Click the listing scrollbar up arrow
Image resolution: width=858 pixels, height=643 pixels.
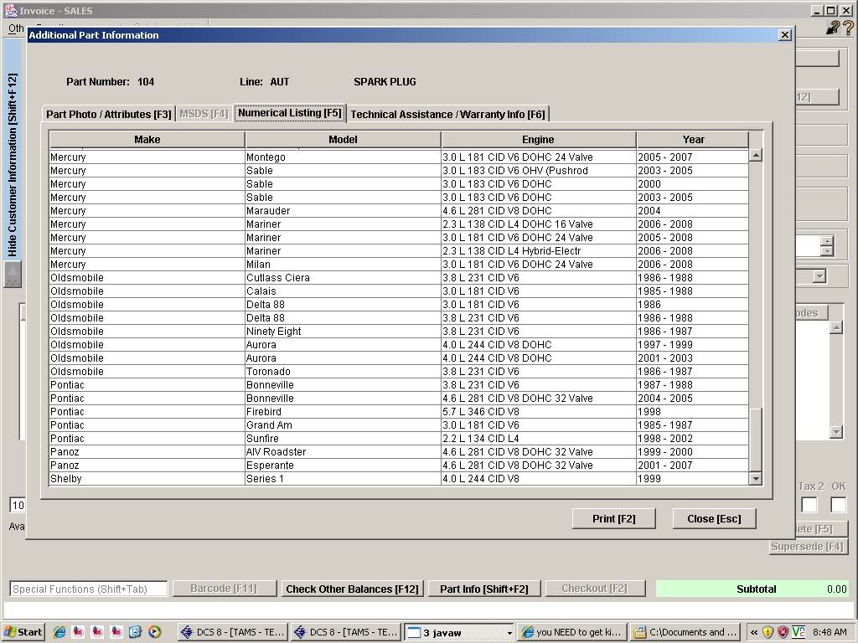tap(756, 155)
